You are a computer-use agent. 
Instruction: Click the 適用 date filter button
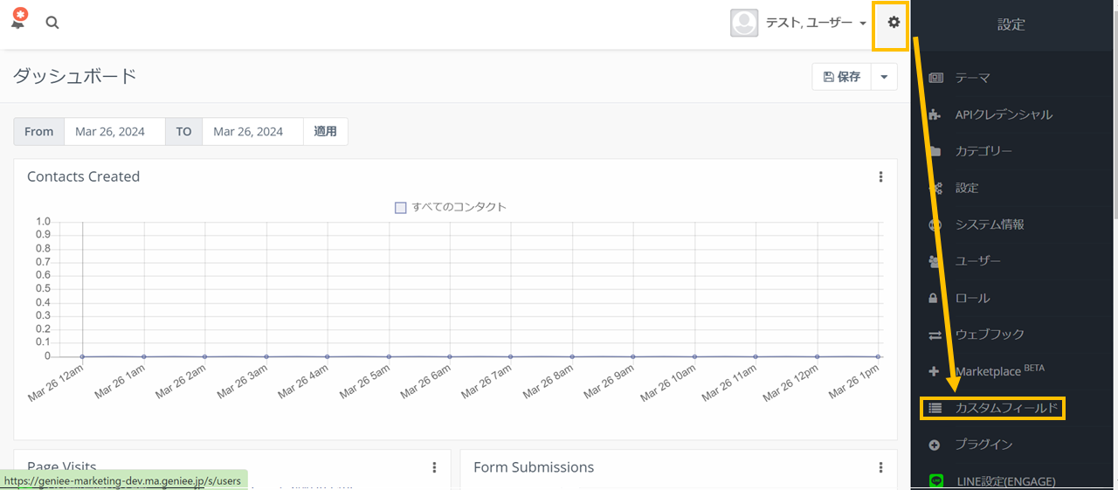pos(325,132)
